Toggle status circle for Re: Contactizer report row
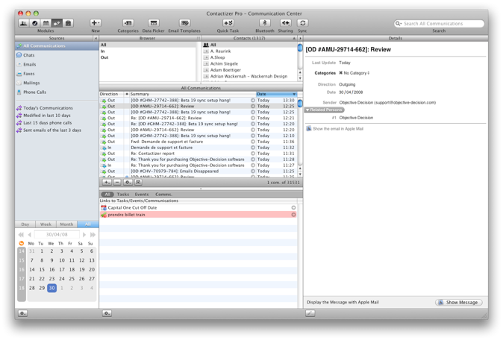Viewport: 503px width, 340px height. click(x=253, y=154)
